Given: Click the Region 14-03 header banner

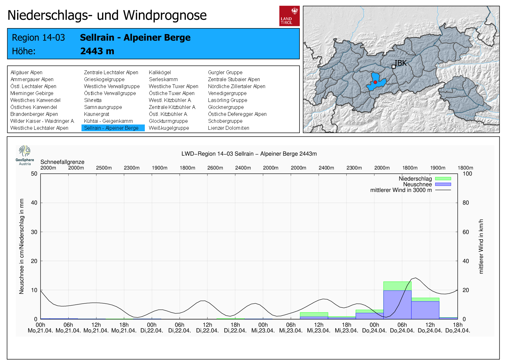Looking at the screenshot, I should coord(153,44).
